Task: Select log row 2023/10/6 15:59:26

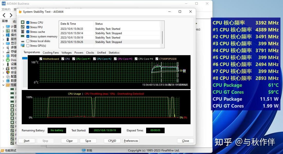Action: (x=110, y=42)
